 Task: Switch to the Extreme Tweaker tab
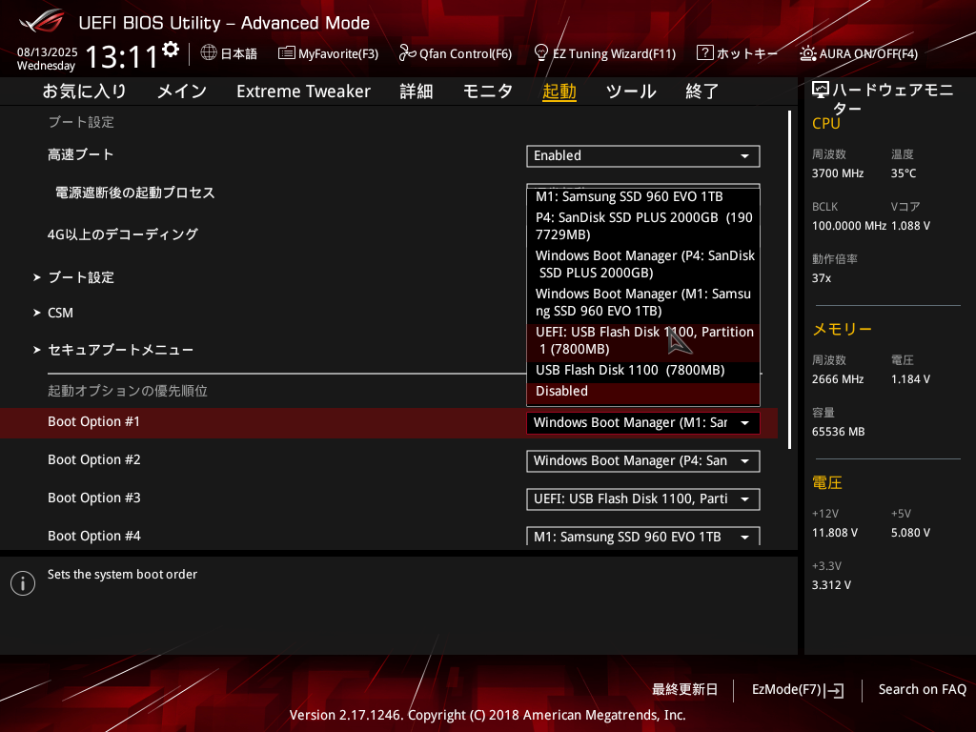pos(303,91)
